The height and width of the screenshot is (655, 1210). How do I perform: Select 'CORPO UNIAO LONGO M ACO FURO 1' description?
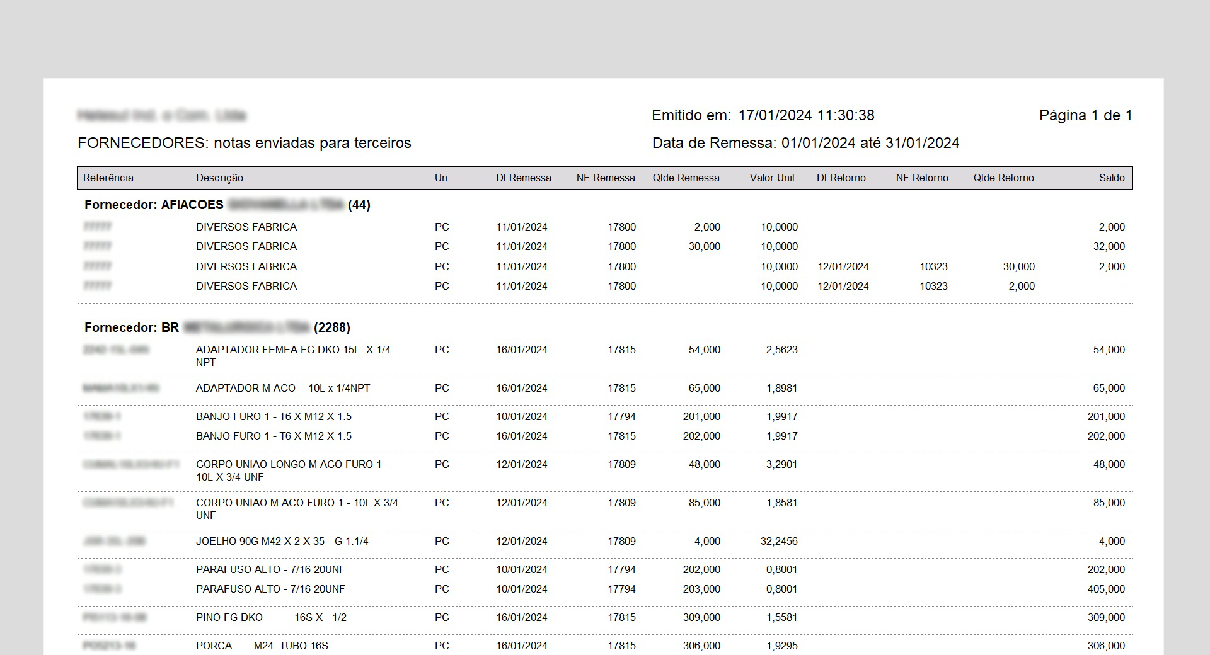pos(292,470)
